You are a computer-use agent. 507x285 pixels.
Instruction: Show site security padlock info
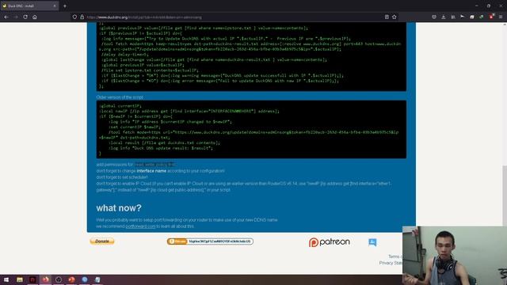[82, 17]
